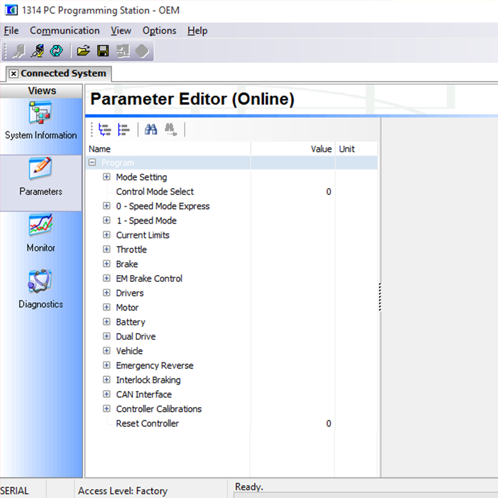Click the gray stop octagon icon
The image size is (498, 498).
point(142,51)
